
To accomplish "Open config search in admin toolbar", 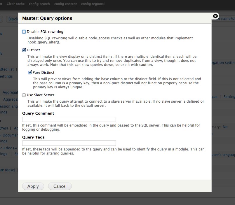I will coord(39,4).
